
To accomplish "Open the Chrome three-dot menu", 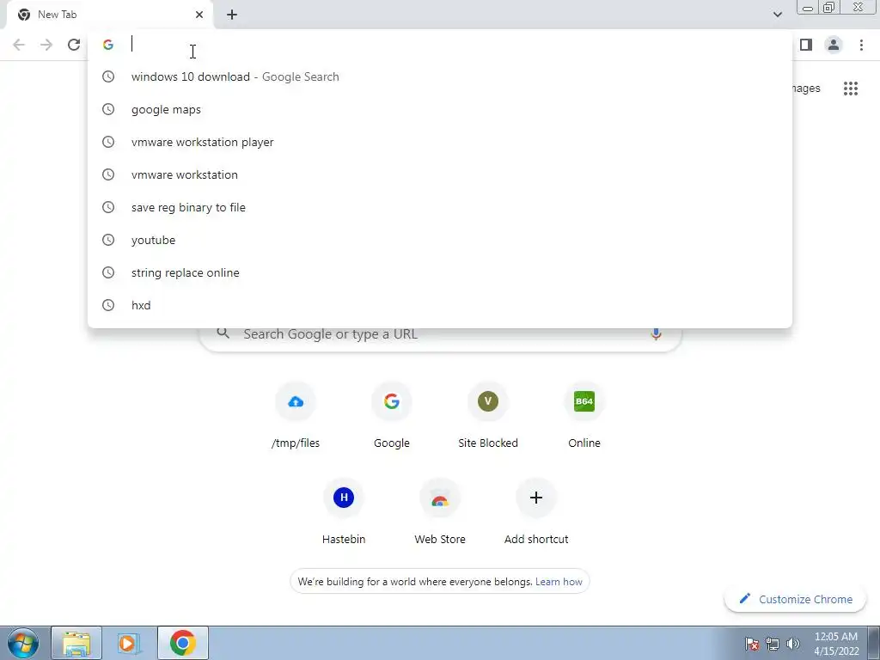I will (x=861, y=45).
